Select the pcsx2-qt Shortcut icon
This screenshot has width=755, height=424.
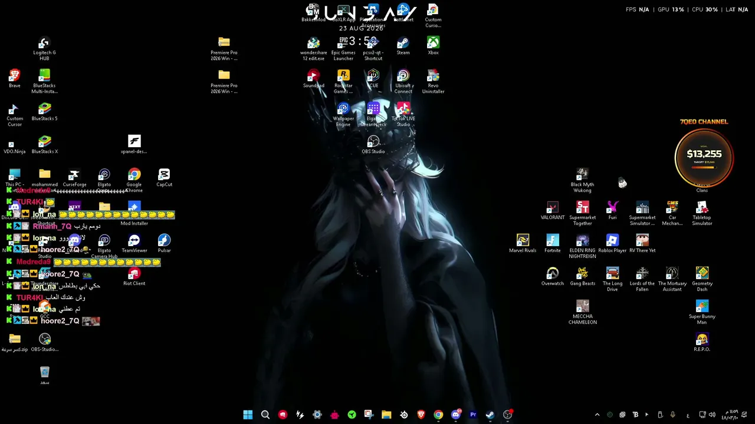click(373, 49)
